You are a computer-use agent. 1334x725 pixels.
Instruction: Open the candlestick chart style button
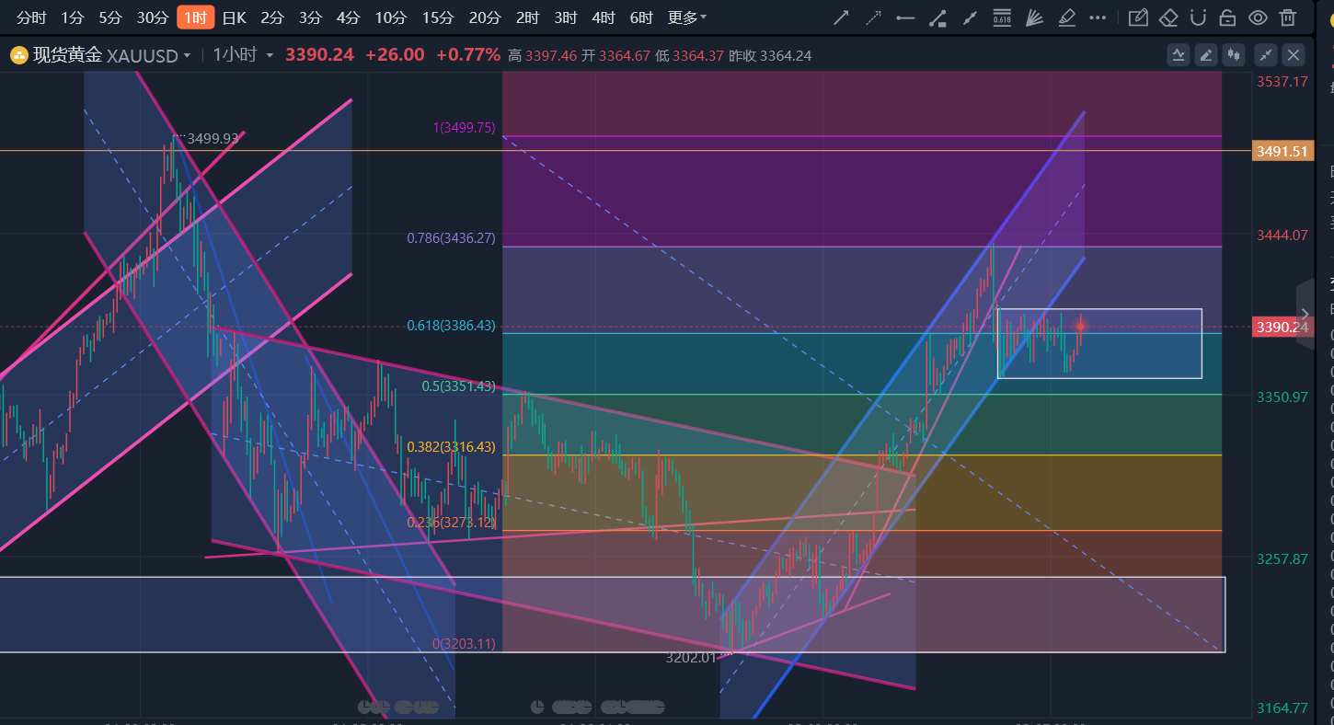[1234, 55]
